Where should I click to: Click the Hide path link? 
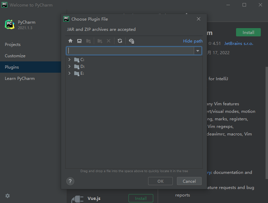click(x=193, y=41)
